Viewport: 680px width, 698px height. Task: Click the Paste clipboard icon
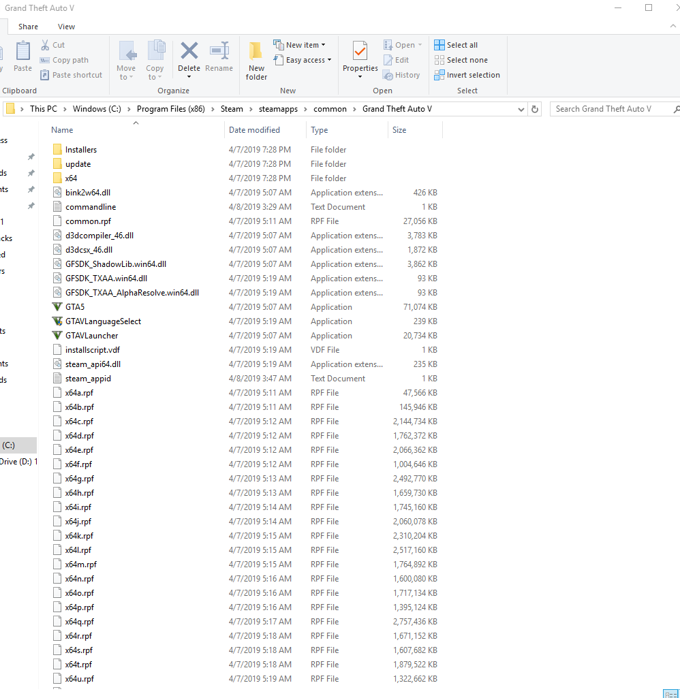22,51
